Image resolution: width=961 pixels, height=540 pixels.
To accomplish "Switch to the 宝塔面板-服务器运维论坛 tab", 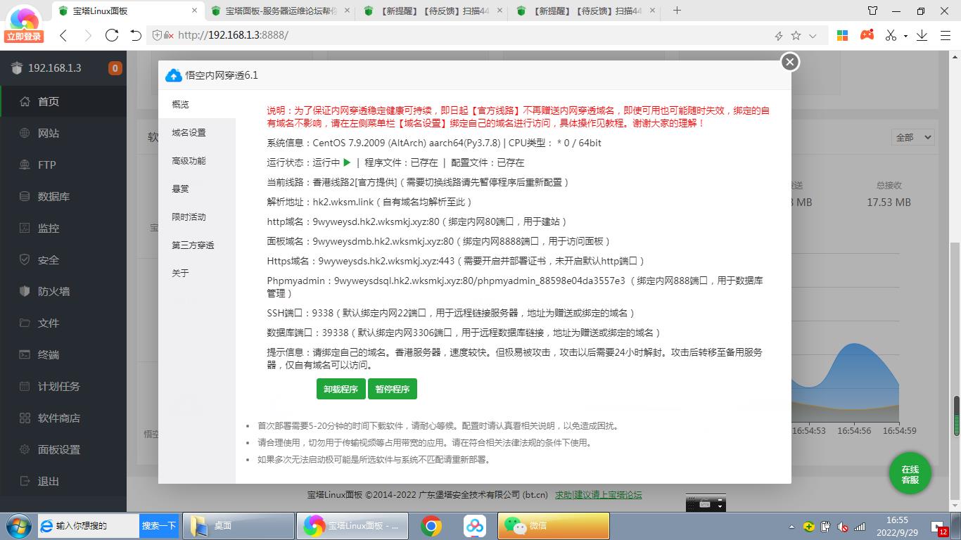I will point(281,11).
